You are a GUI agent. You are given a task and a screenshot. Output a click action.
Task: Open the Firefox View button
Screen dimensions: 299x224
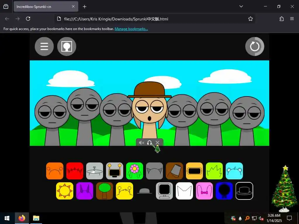[6, 7]
